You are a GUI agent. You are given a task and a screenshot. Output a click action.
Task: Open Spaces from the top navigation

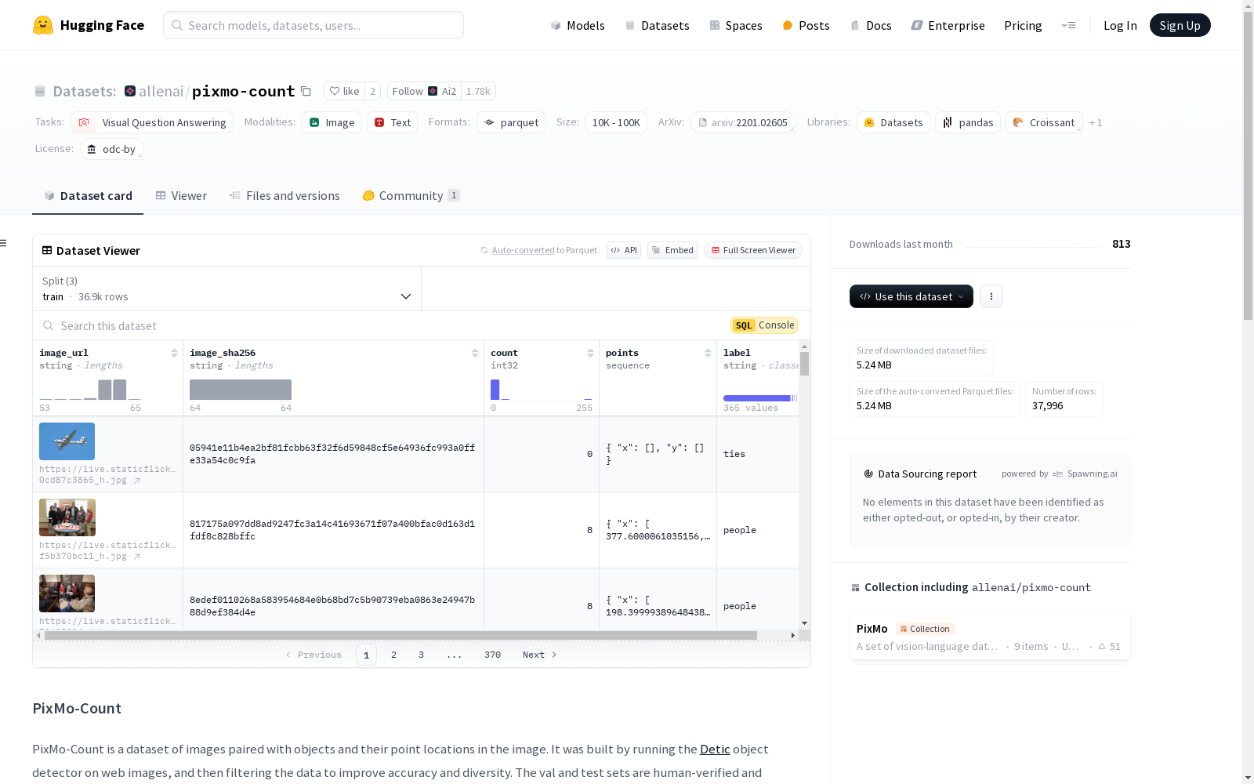(x=736, y=26)
